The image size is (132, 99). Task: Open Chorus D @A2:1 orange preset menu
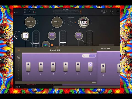point(19,50)
